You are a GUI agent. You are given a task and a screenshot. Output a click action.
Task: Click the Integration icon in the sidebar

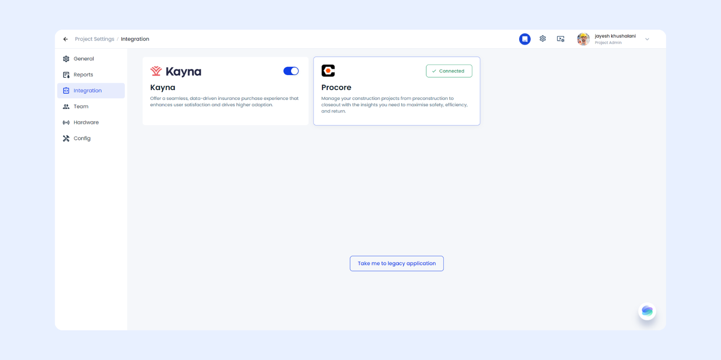pyautogui.click(x=66, y=90)
